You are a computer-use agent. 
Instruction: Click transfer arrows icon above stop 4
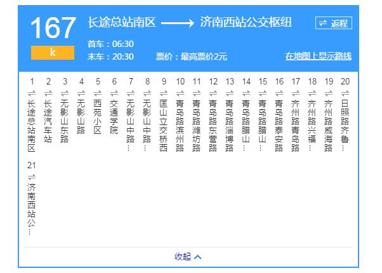click(81, 93)
